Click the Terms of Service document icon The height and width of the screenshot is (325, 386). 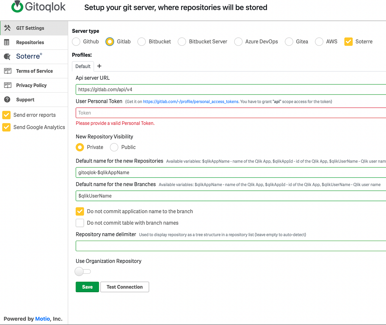[8, 71]
